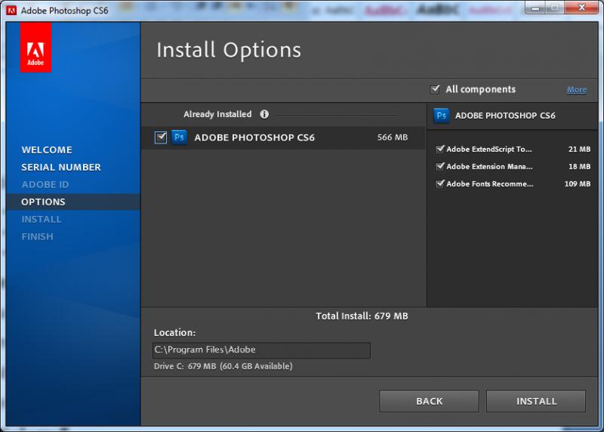This screenshot has width=604, height=432.
Task: Minimize the installer window
Action: click(x=537, y=8)
